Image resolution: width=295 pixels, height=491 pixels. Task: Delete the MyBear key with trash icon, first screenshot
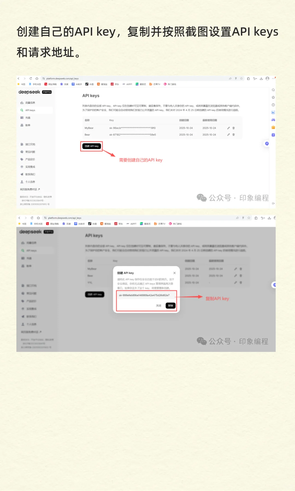pyautogui.click(x=234, y=128)
